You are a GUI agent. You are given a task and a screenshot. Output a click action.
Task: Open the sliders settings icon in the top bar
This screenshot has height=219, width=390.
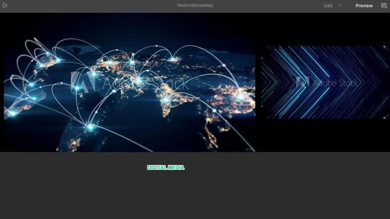point(5,5)
